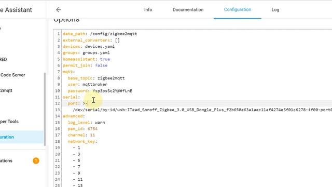Open the 2mqtt sidebar entry
The width and height of the screenshot is (332, 187).
point(6,90)
